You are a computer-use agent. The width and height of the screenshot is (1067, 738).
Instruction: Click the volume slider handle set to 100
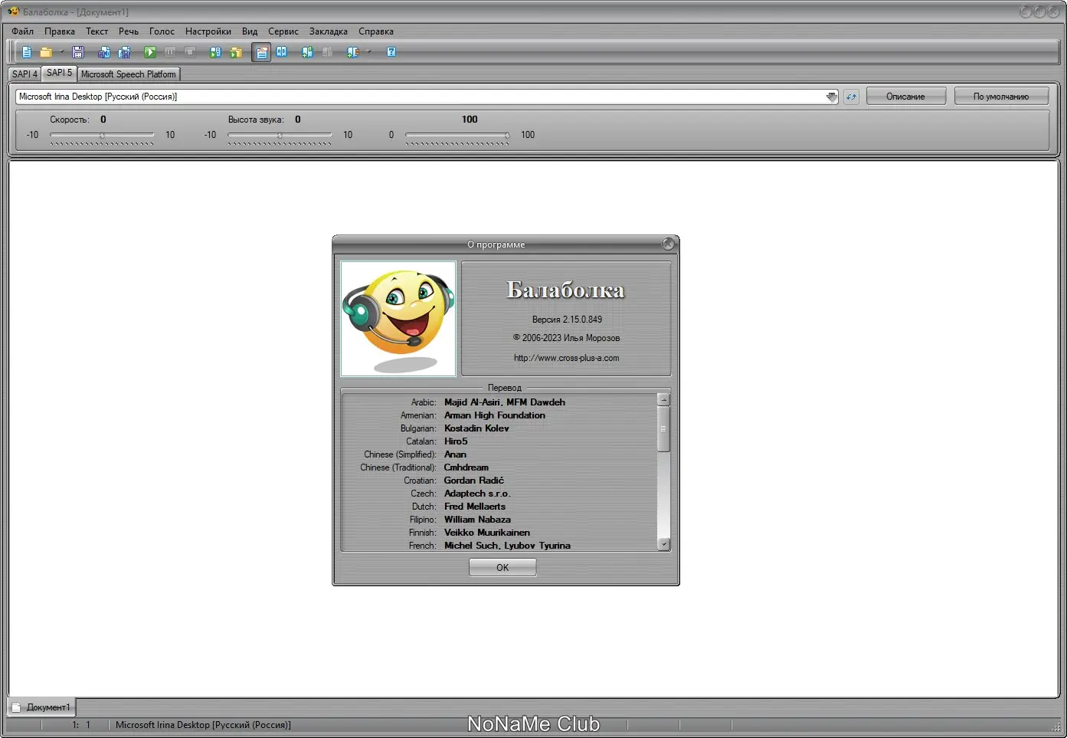(506, 136)
